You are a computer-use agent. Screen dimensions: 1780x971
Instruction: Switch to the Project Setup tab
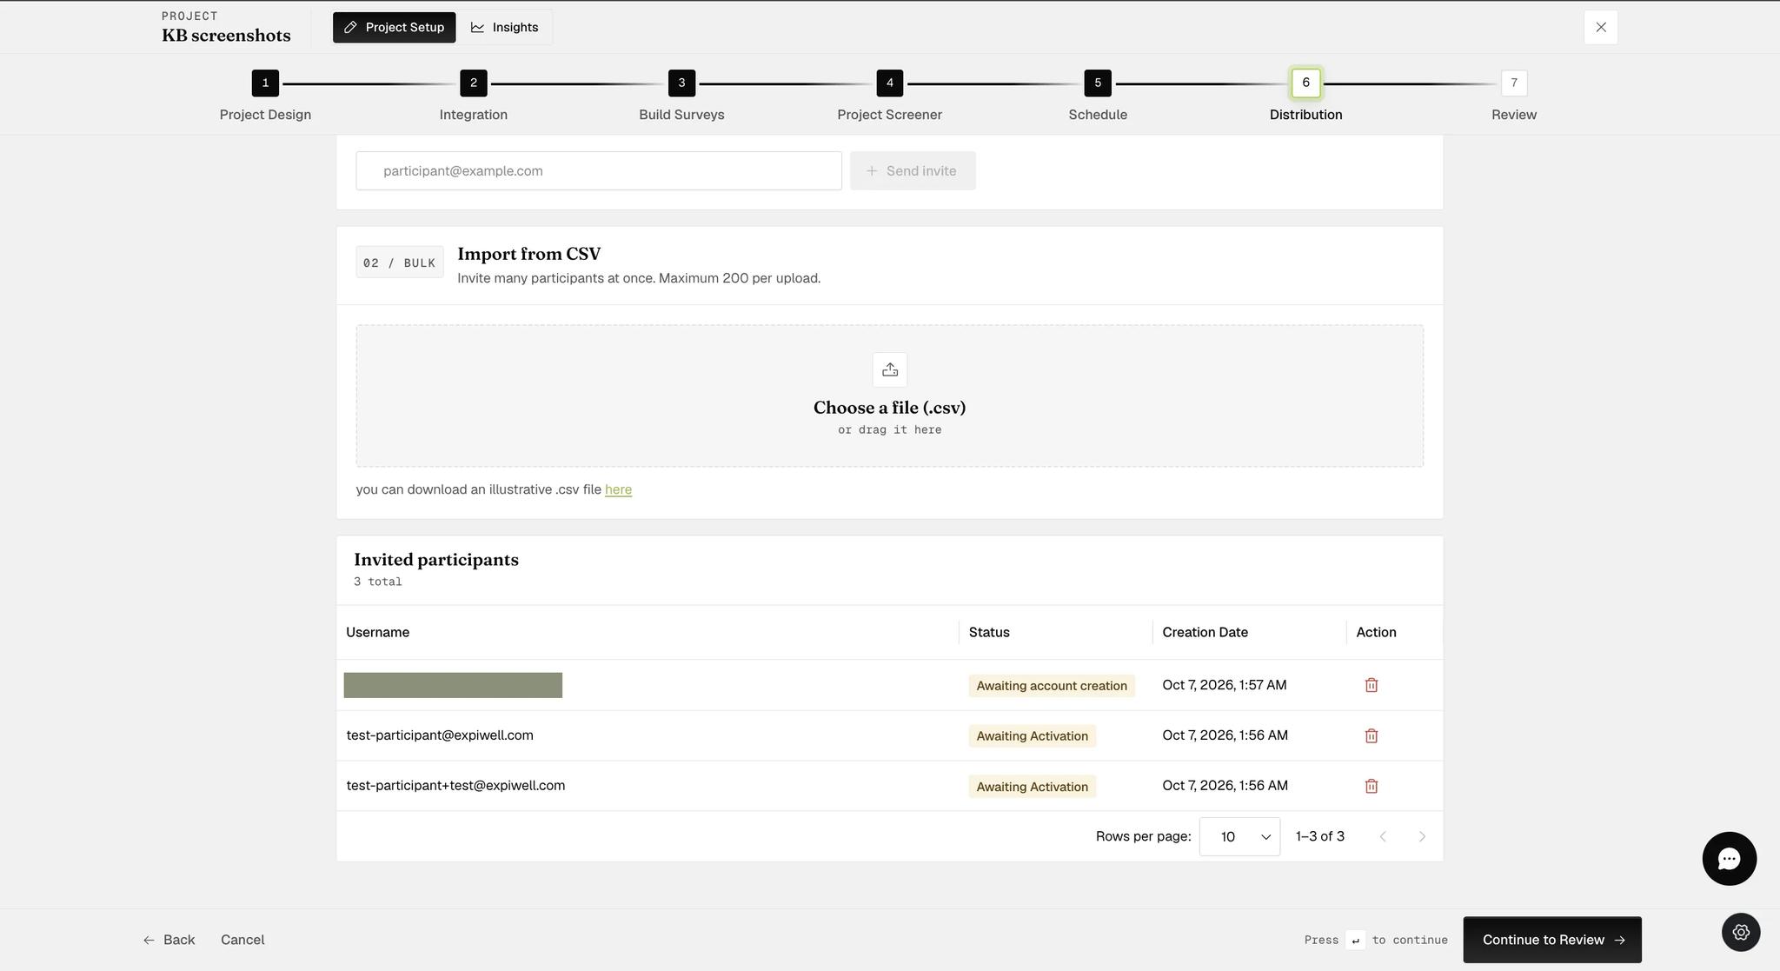coord(394,27)
